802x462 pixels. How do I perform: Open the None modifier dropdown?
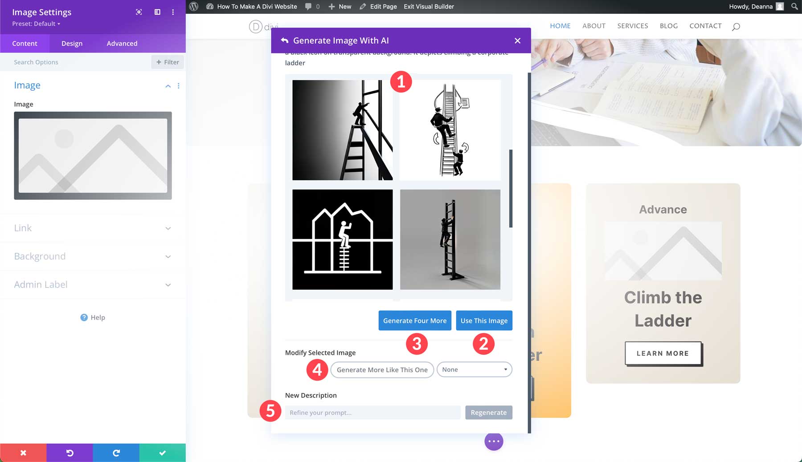tap(474, 369)
